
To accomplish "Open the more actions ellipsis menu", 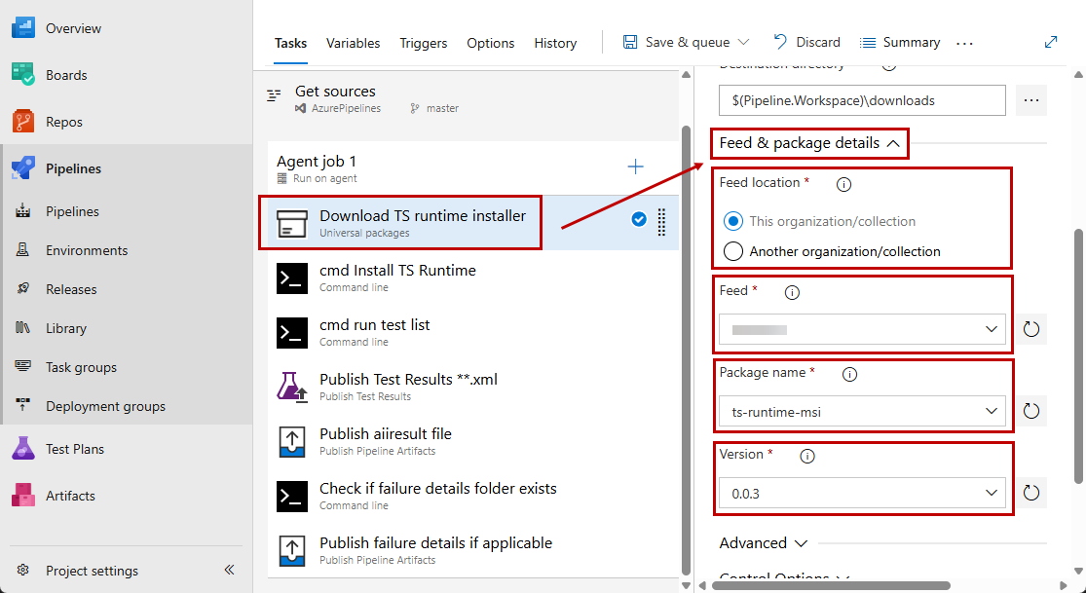I will [x=965, y=43].
